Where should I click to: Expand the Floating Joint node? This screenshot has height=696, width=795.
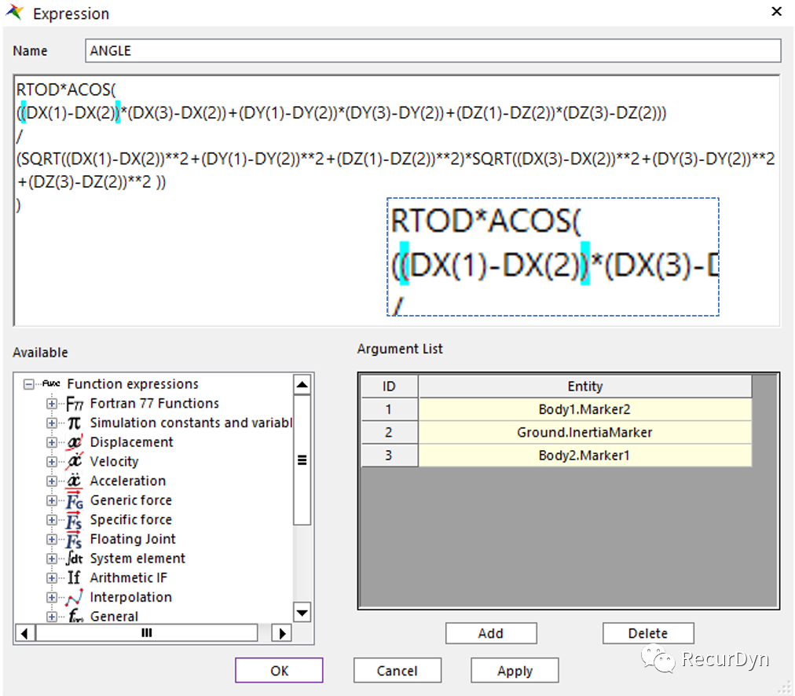click(x=52, y=540)
